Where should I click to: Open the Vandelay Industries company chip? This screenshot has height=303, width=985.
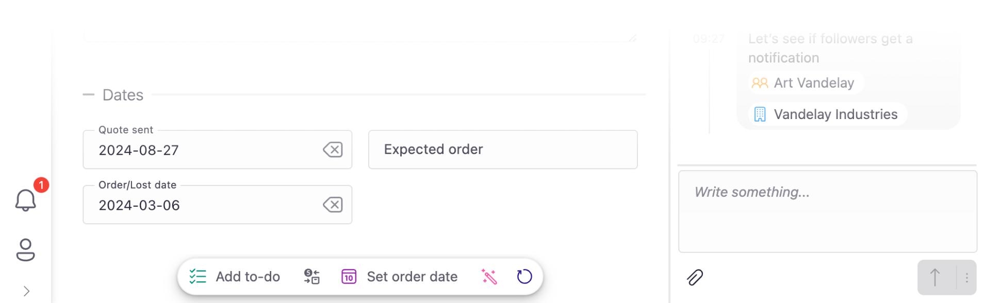(x=826, y=114)
